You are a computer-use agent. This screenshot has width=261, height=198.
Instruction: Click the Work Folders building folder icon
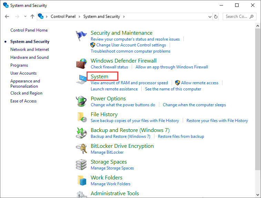(82, 180)
